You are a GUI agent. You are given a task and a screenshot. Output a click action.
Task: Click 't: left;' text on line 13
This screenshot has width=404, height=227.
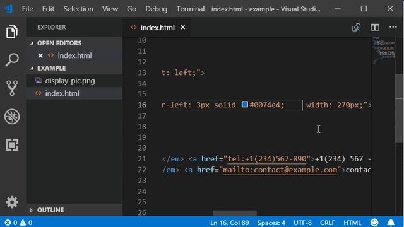coord(179,73)
